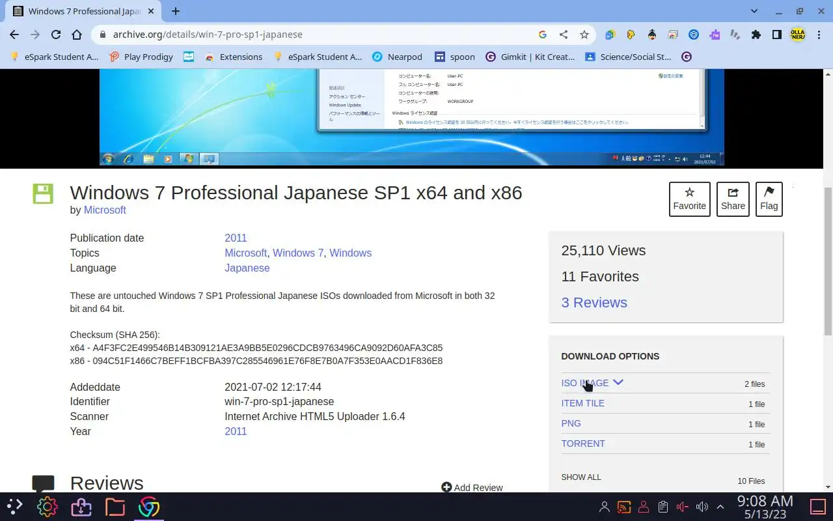The width and height of the screenshot is (833, 521).
Task: Click the Google icon in the address bar
Action: click(x=543, y=35)
